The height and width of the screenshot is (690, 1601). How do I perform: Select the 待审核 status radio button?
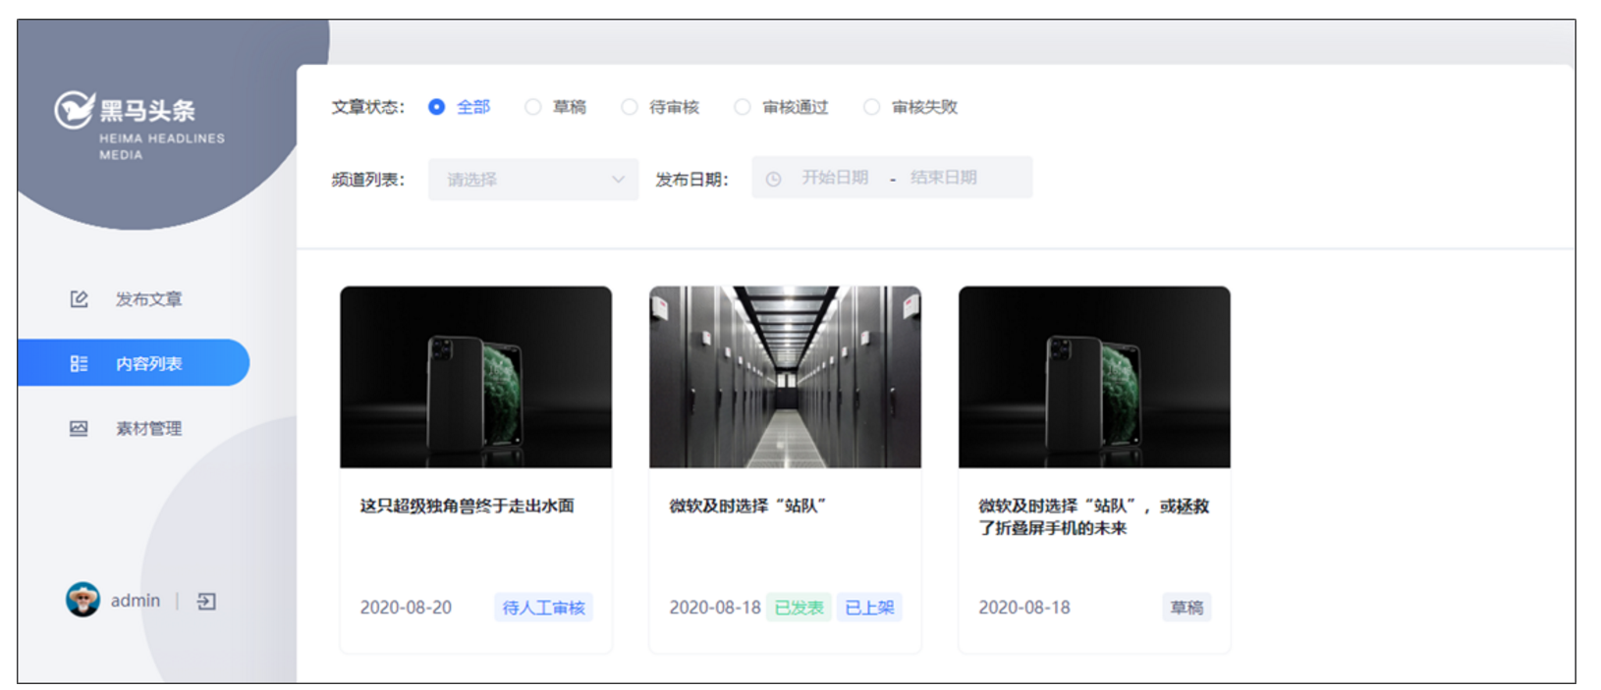point(630,107)
